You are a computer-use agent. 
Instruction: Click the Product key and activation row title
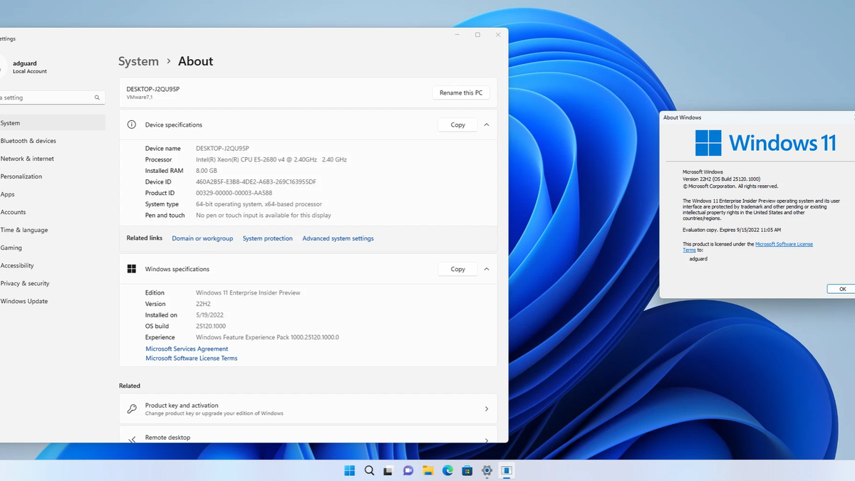pyautogui.click(x=182, y=406)
